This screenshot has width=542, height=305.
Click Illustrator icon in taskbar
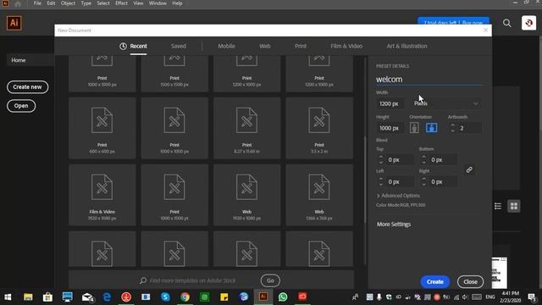pos(263,297)
